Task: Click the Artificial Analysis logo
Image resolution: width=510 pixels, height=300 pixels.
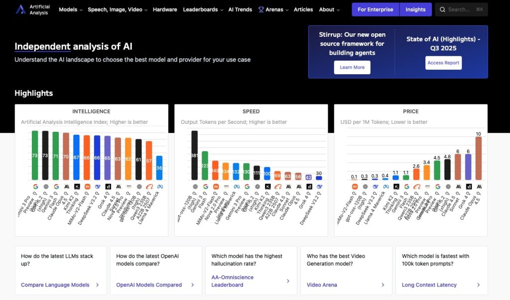Action: 20,9
